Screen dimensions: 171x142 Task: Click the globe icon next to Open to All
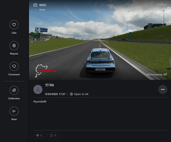pyautogui.click(x=71, y=94)
